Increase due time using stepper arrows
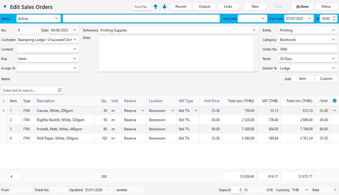Viewport: 339px width, 195px height. tap(334, 17)
